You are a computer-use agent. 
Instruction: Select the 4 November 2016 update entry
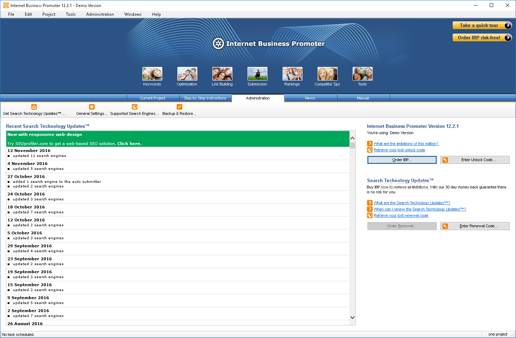(x=178, y=166)
